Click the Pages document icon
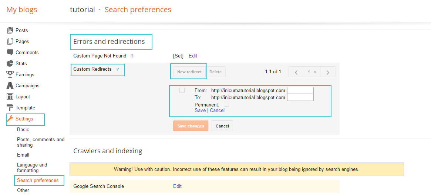The image size is (431, 196). [x=10, y=41]
